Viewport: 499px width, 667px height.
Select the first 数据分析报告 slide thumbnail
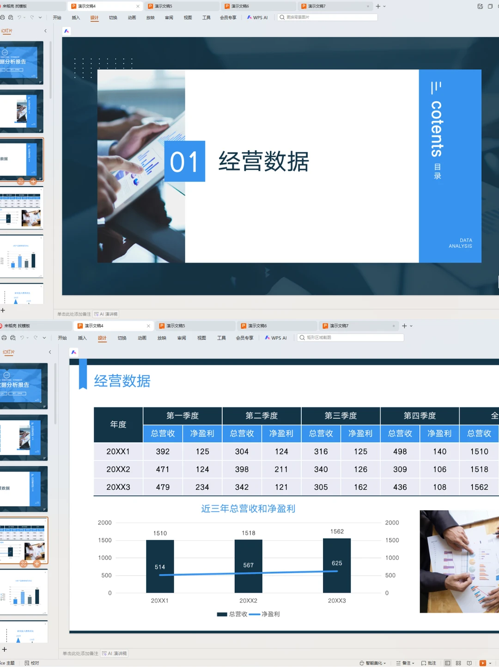point(22,61)
